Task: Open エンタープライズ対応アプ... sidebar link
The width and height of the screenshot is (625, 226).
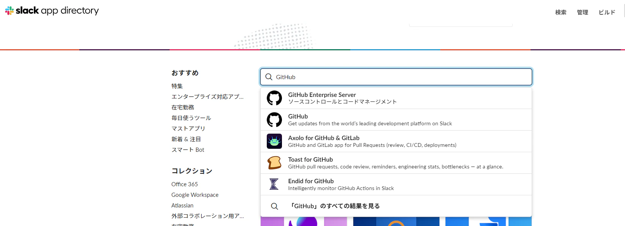Action: click(x=208, y=97)
